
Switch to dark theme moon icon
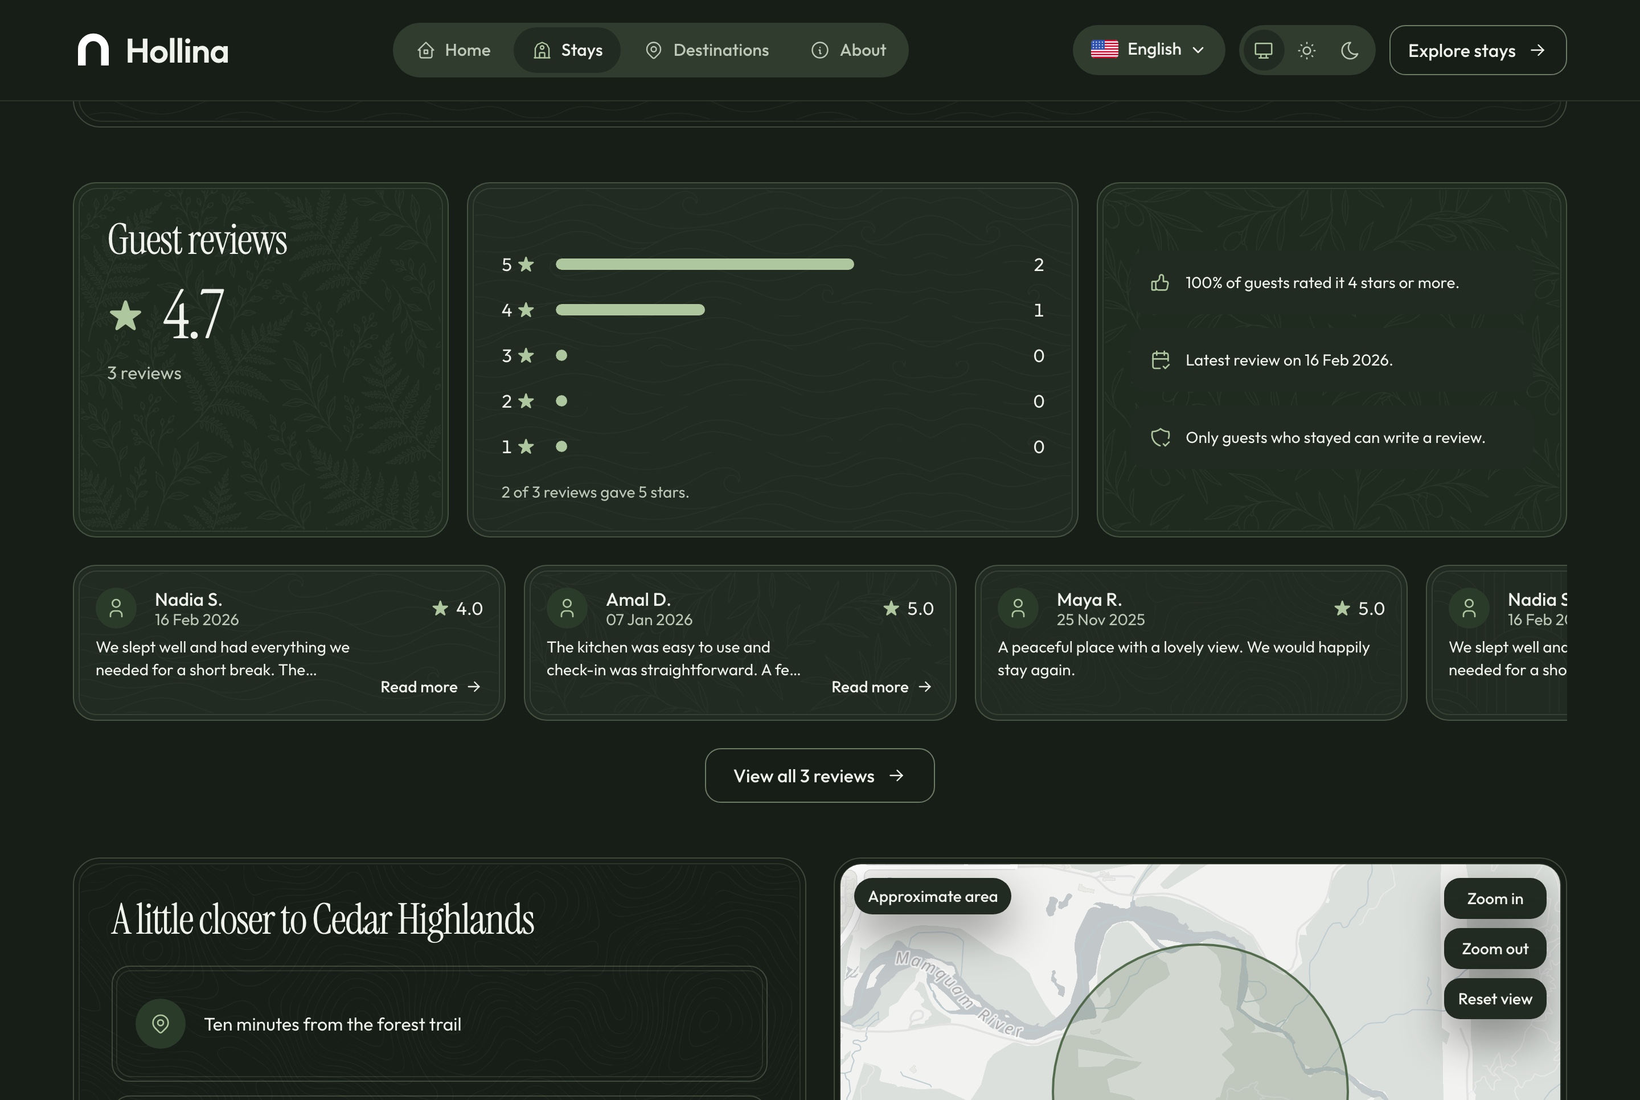1350,51
